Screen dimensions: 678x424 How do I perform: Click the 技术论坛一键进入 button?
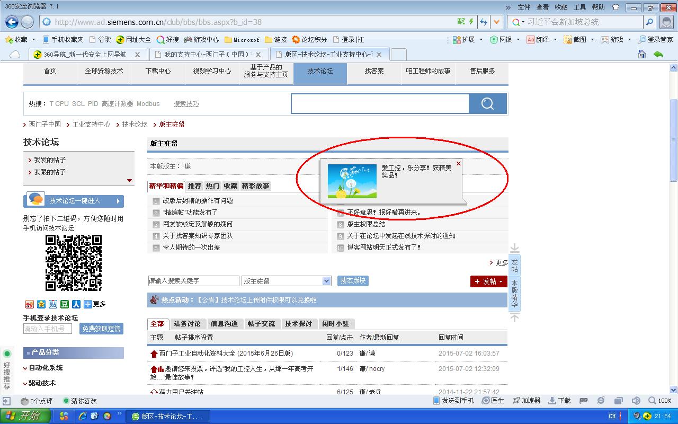[74, 201]
